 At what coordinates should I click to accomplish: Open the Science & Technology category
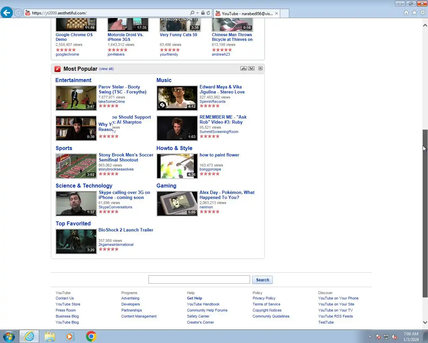(84, 186)
